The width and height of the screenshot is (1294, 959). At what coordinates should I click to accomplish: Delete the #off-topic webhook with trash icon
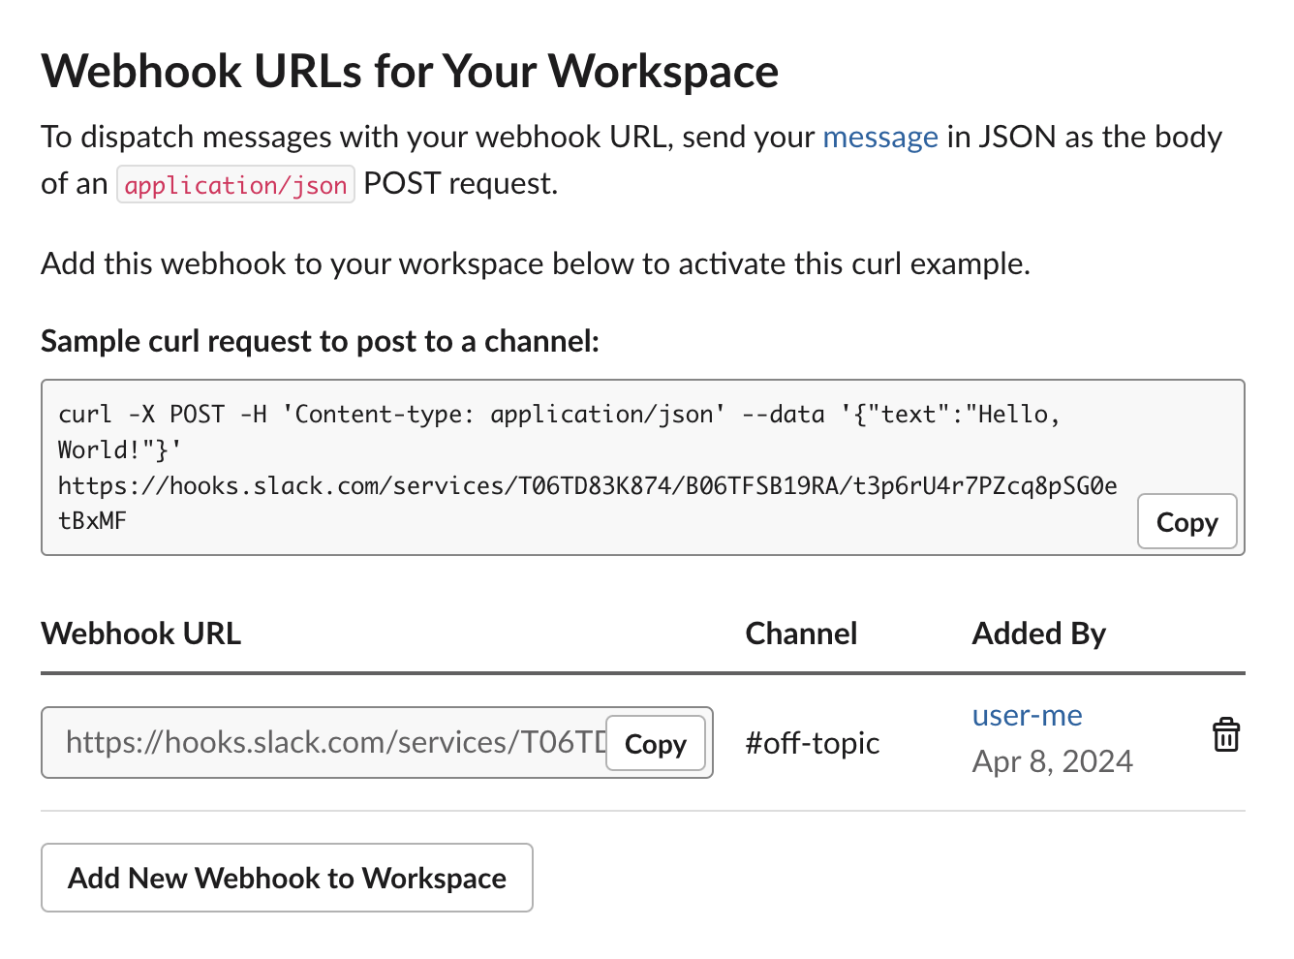(1225, 735)
